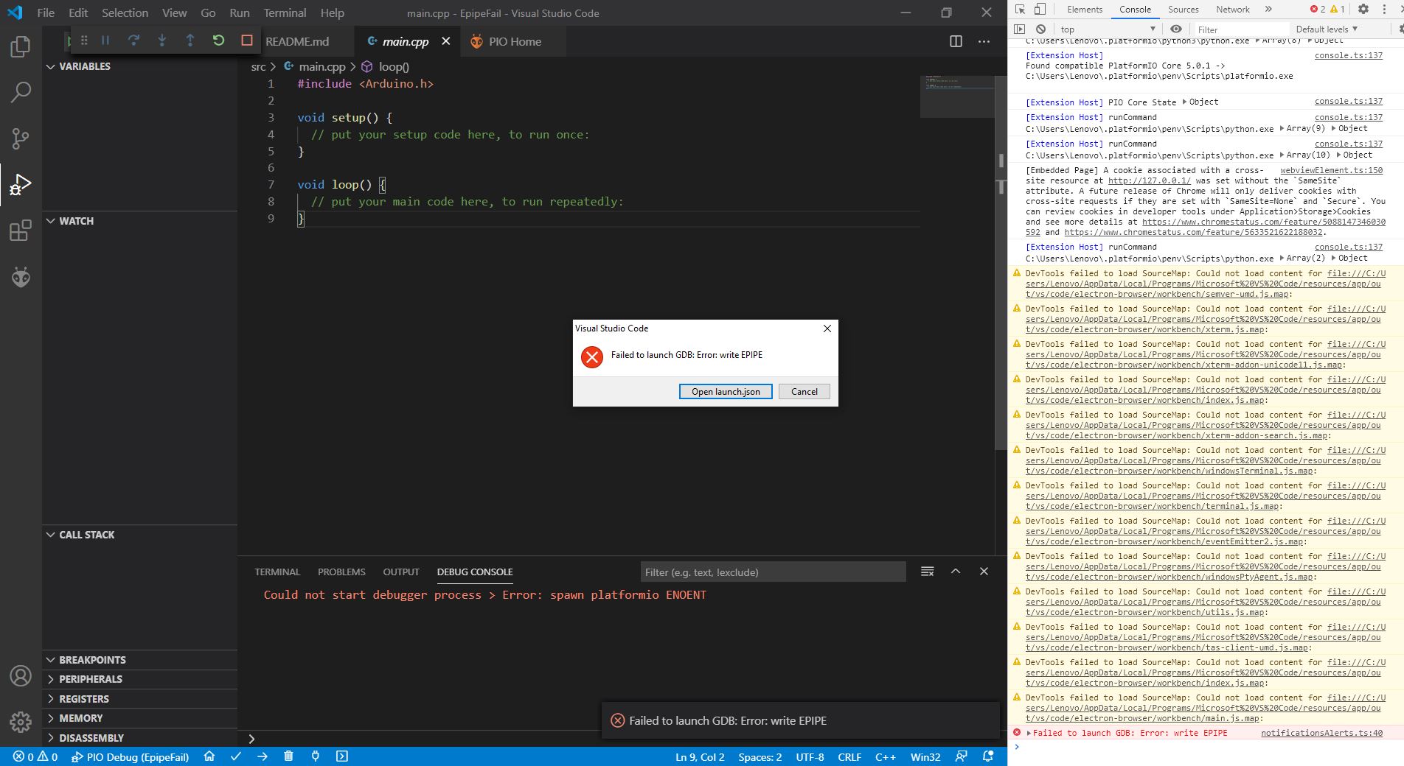1404x766 pixels.
Task: Open the Default levels dropdown
Action: pos(1327,29)
